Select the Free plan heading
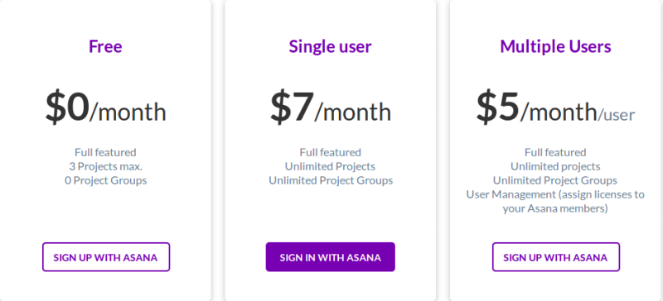The width and height of the screenshot is (663, 301). click(x=105, y=46)
